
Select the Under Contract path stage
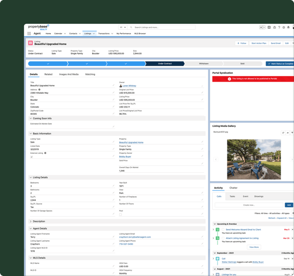[x=165, y=64]
